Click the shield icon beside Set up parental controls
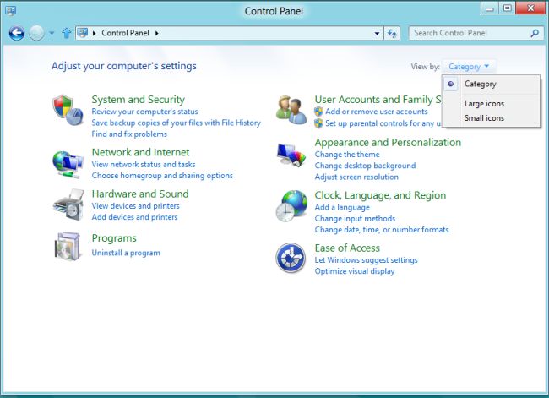 point(318,123)
